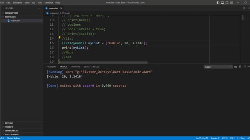Open customize layout icon
The width and height of the screenshot is (250, 140).
pyautogui.click(x=231, y=3)
